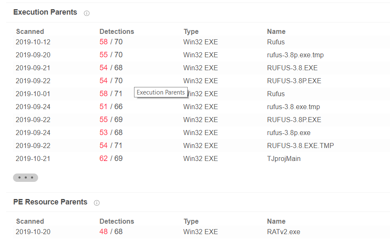Select the rufus-3.8p.exe file name
The width and height of the screenshot is (390, 245).
point(288,133)
